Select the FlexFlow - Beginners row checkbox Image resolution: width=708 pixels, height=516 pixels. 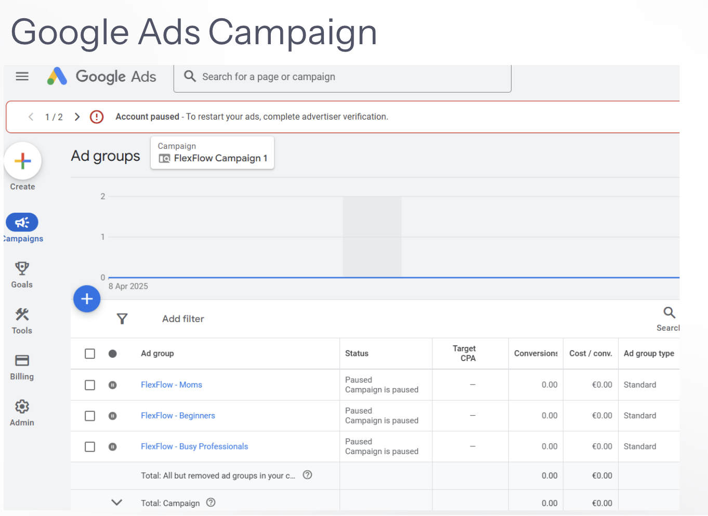[90, 416]
